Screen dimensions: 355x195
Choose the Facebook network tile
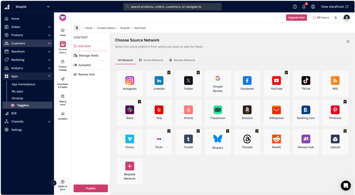(247, 84)
